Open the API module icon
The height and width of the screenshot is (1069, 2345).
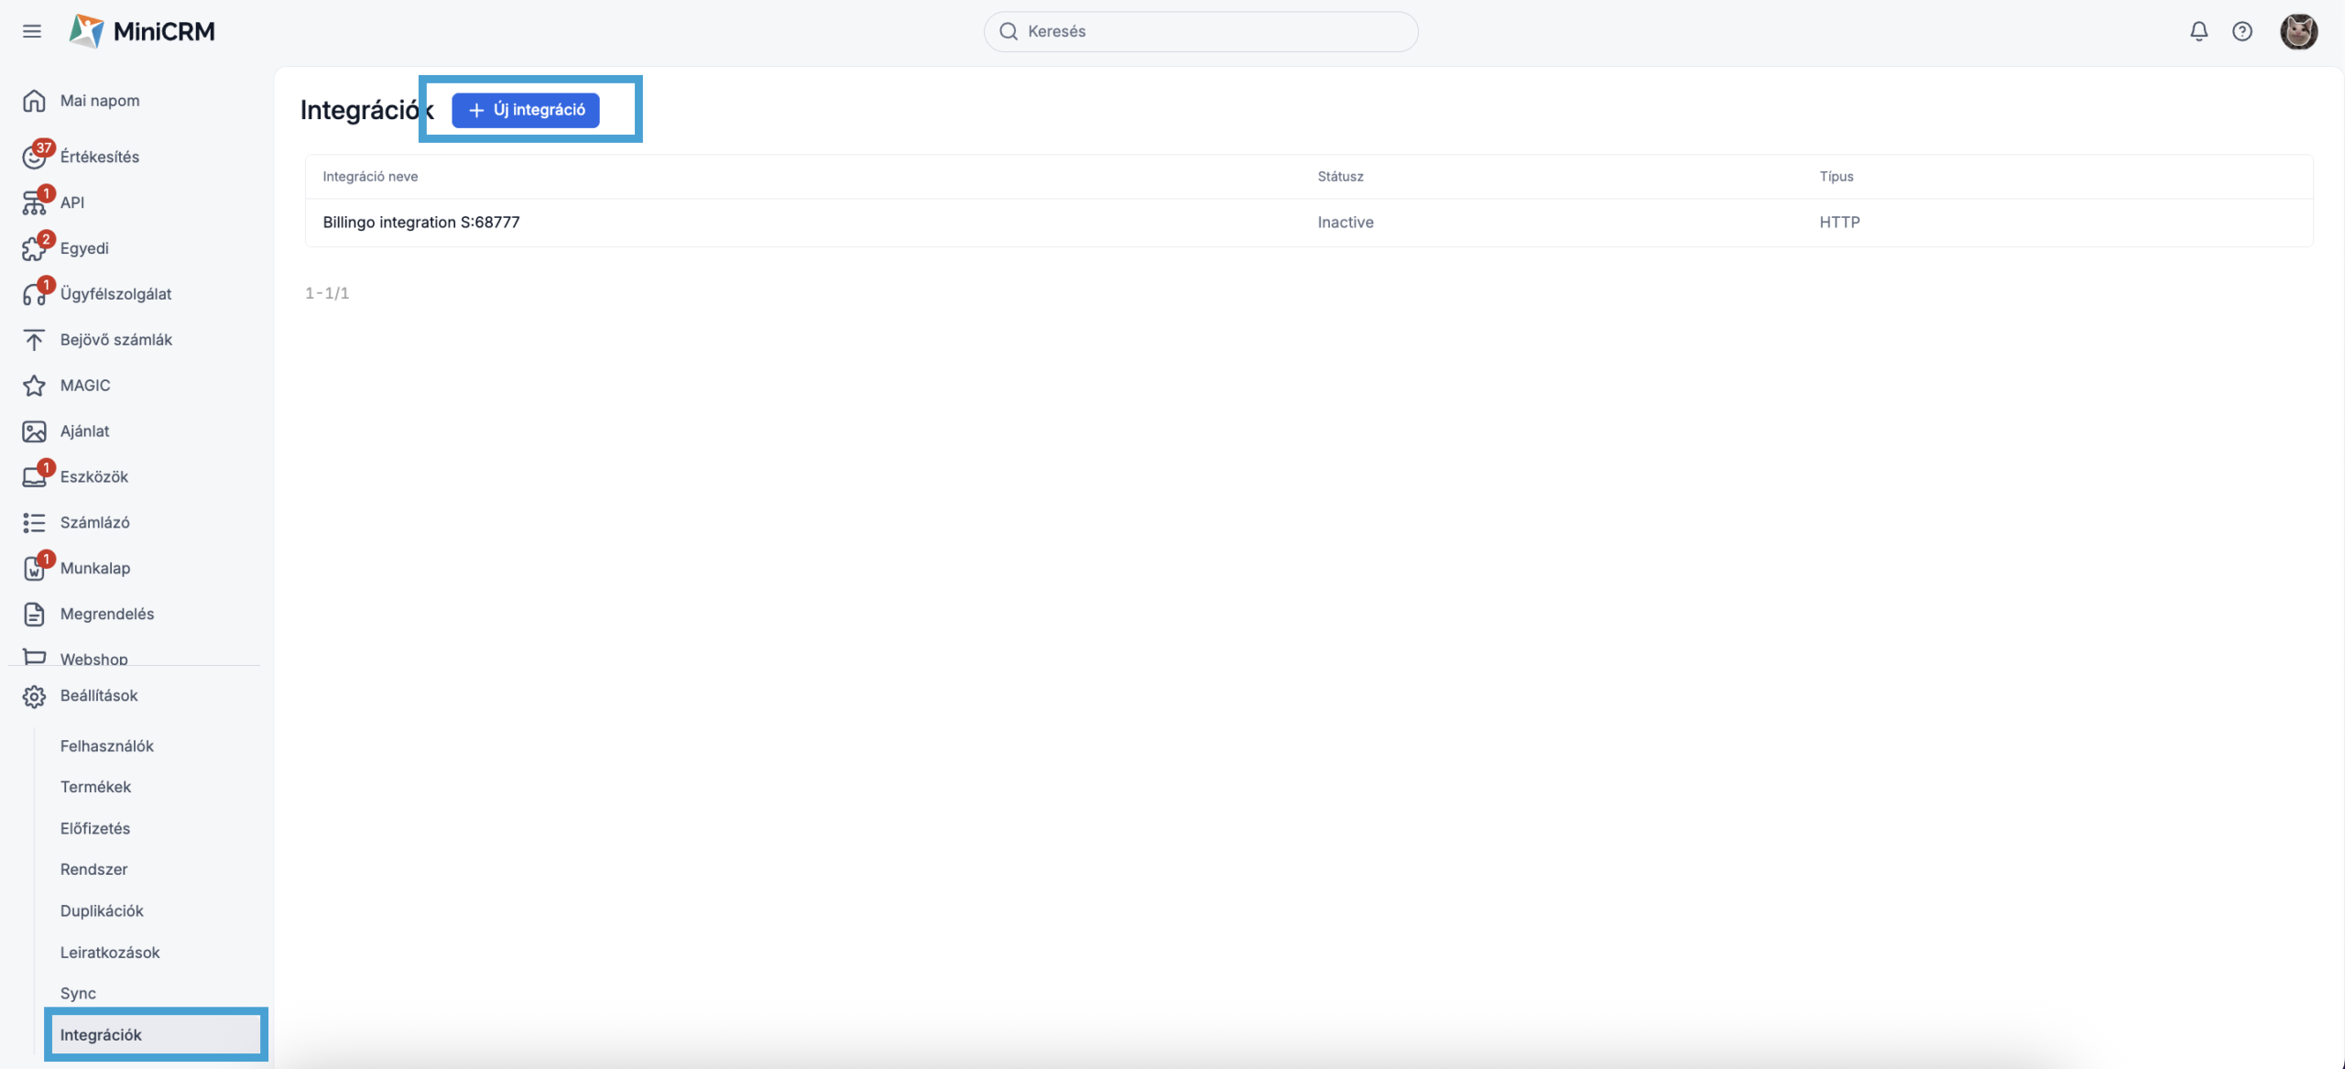point(34,202)
